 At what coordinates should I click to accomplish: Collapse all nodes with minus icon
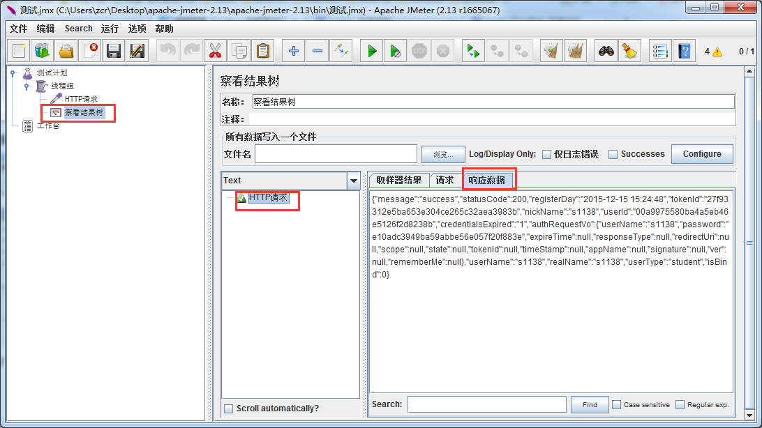[317, 51]
